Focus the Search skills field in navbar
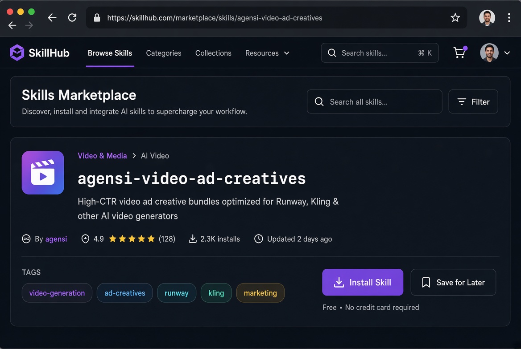 [380, 53]
